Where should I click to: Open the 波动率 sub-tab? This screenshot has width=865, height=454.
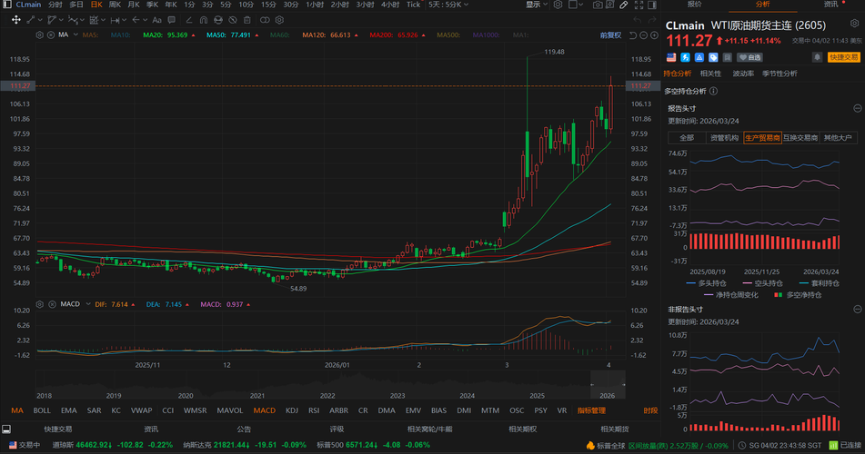pyautogui.click(x=743, y=74)
